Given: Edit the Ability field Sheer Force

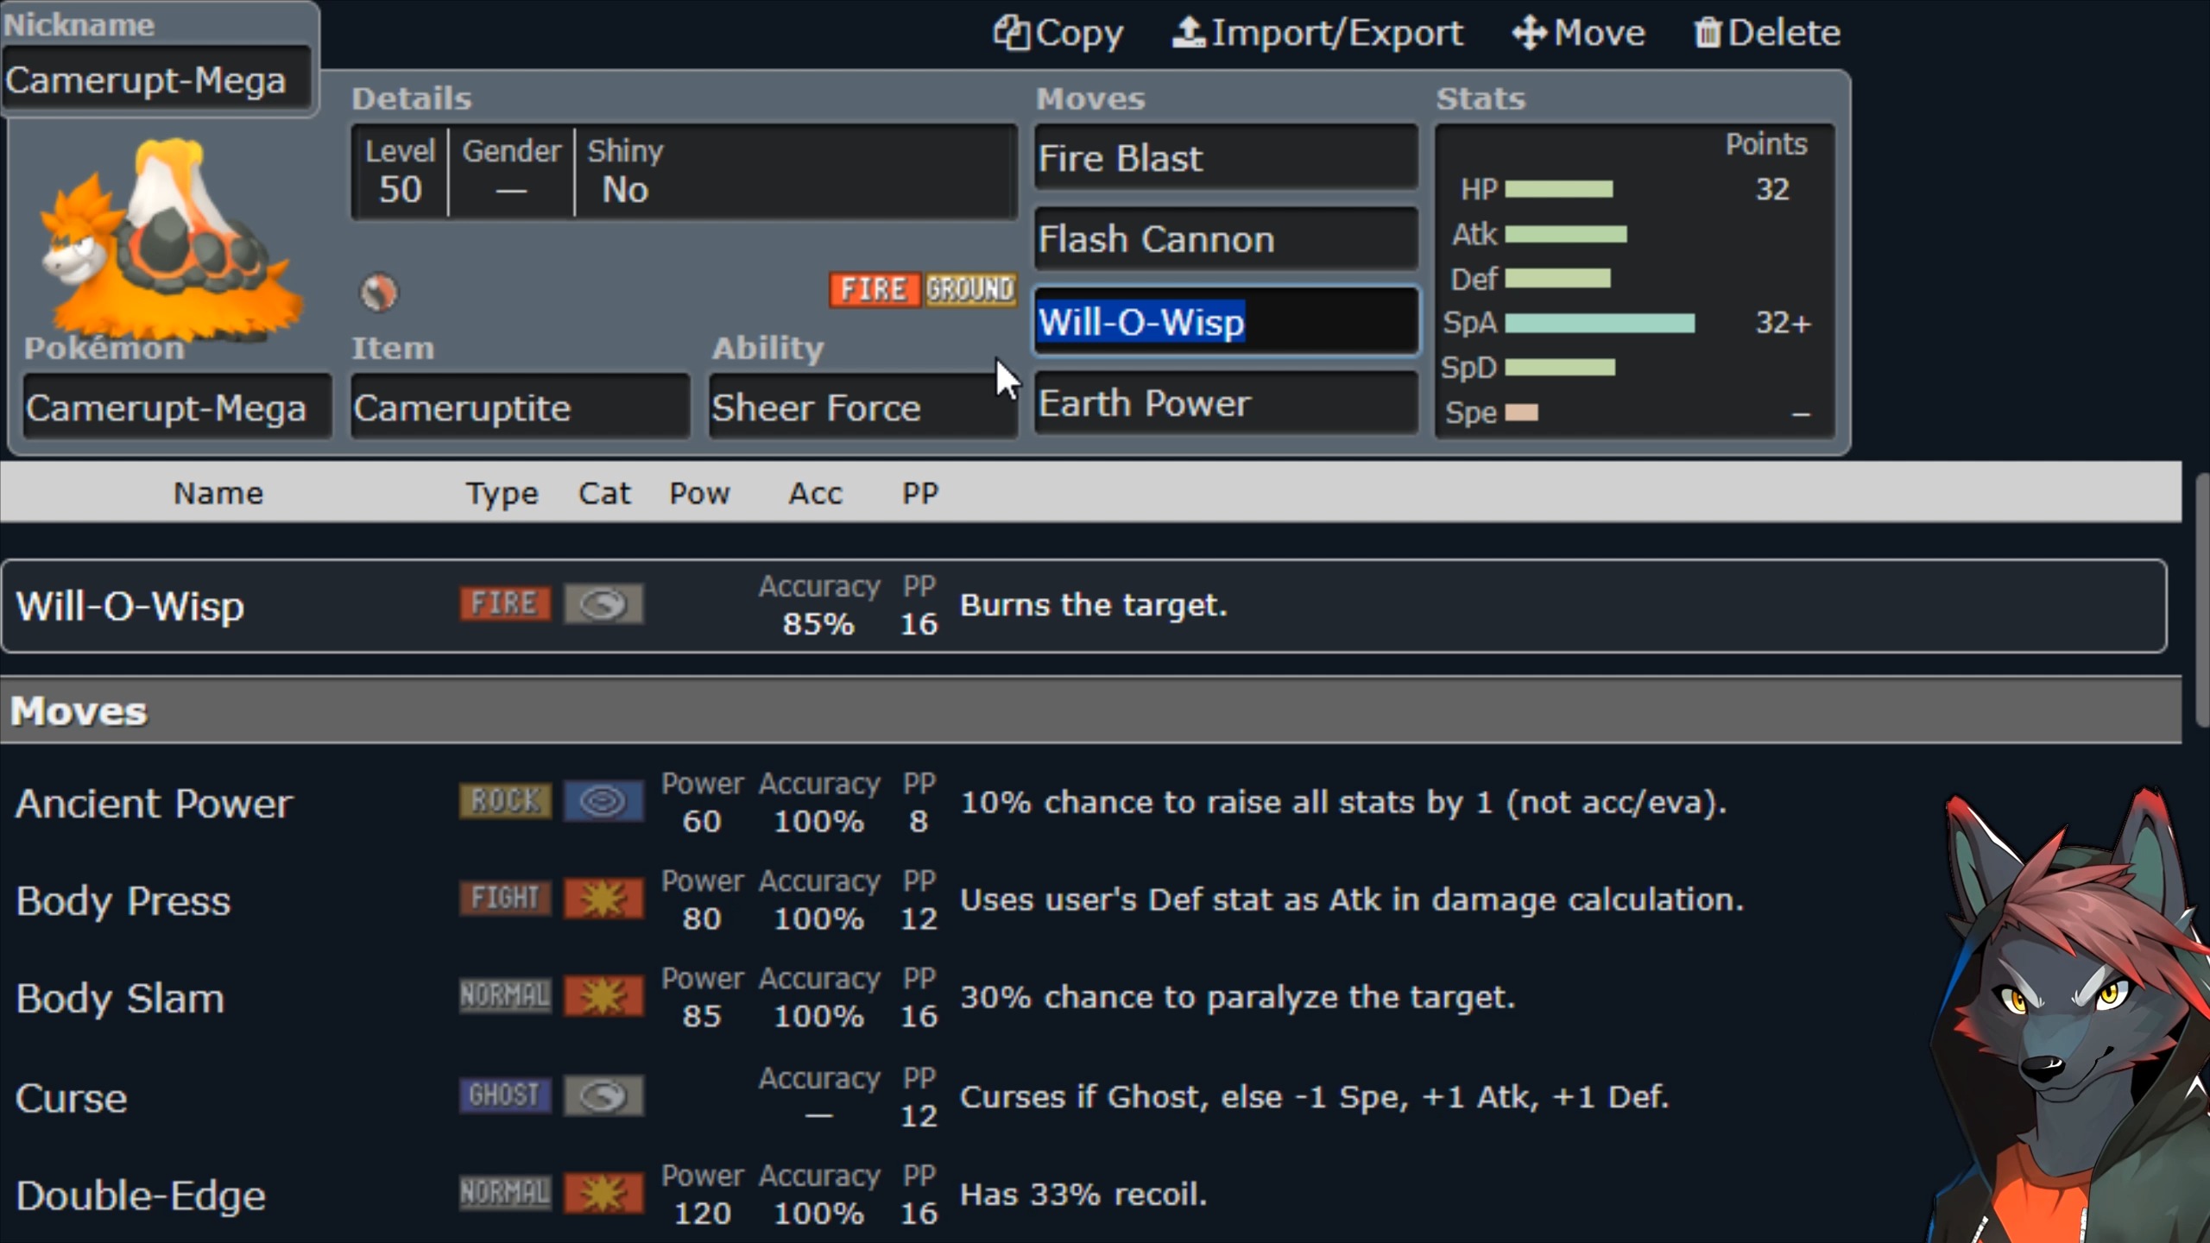Looking at the screenshot, I should [x=862, y=407].
